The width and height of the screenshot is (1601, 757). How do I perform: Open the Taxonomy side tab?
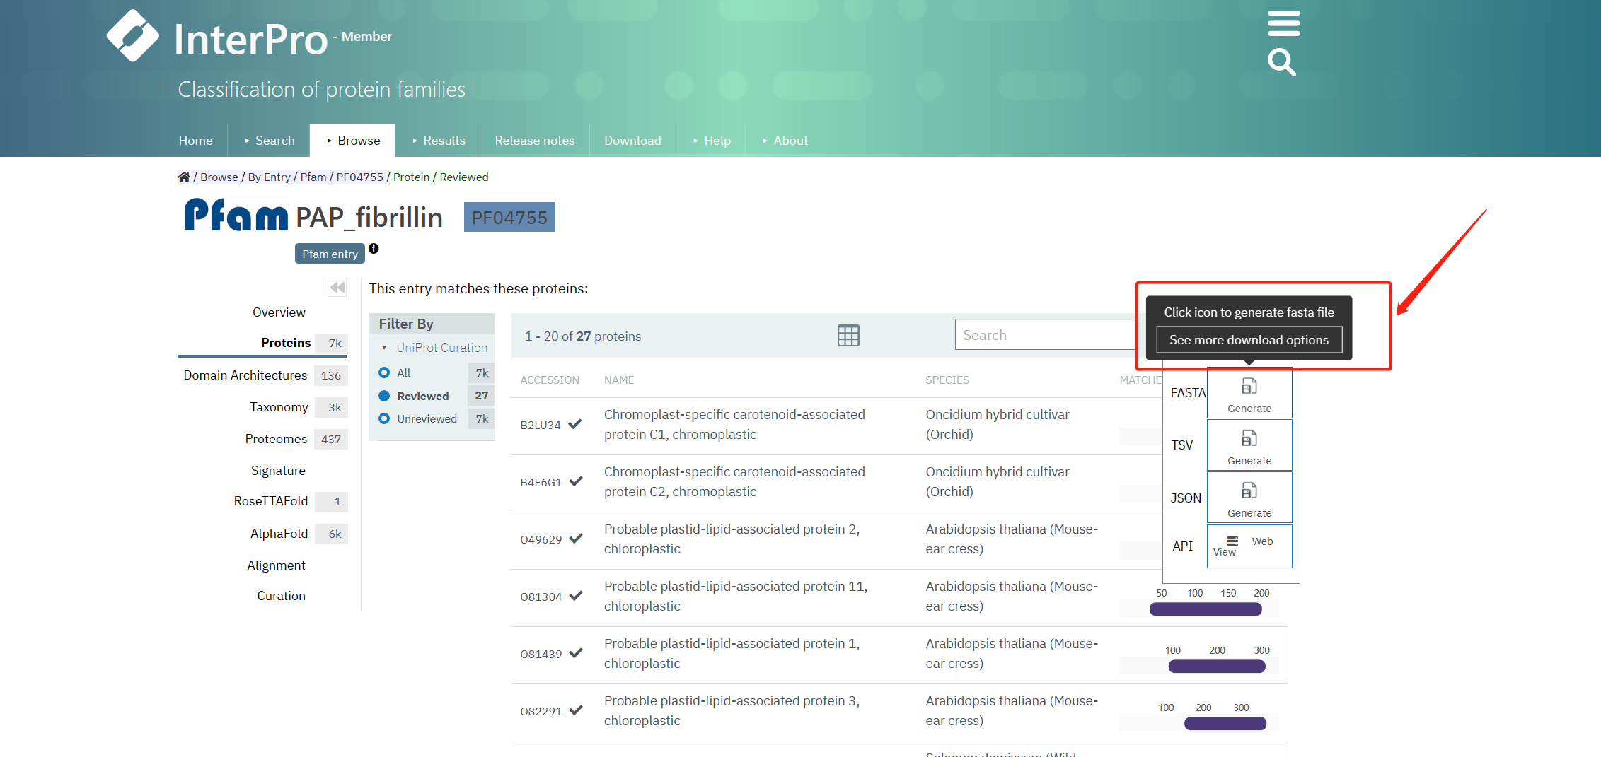tap(279, 407)
